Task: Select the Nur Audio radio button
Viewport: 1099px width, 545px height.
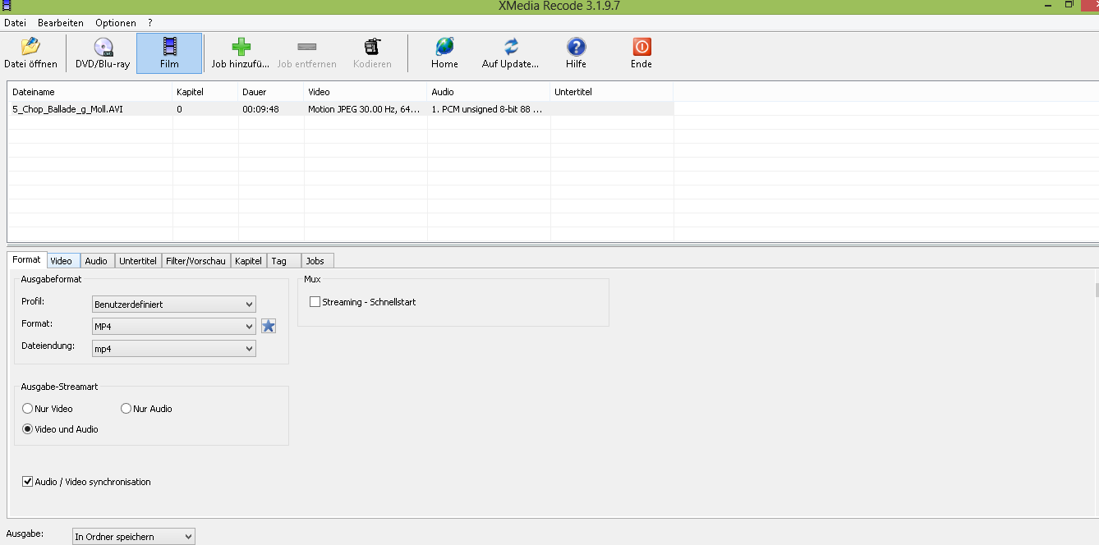Action: pos(126,409)
